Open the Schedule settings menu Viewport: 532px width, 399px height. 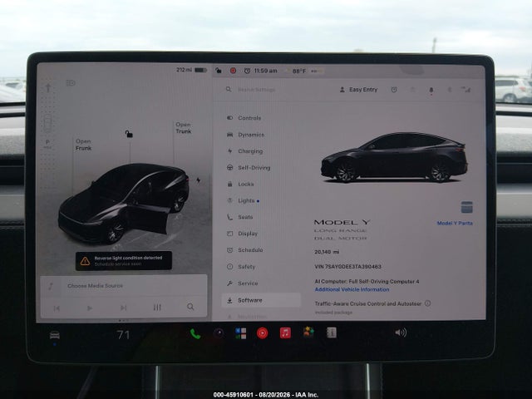coord(250,250)
